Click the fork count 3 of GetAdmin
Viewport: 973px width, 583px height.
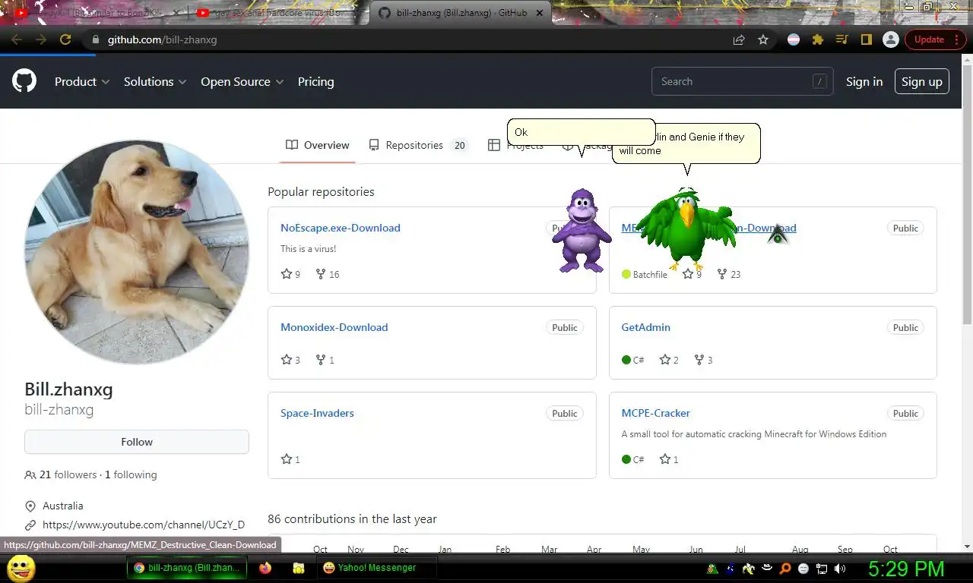[x=703, y=360]
